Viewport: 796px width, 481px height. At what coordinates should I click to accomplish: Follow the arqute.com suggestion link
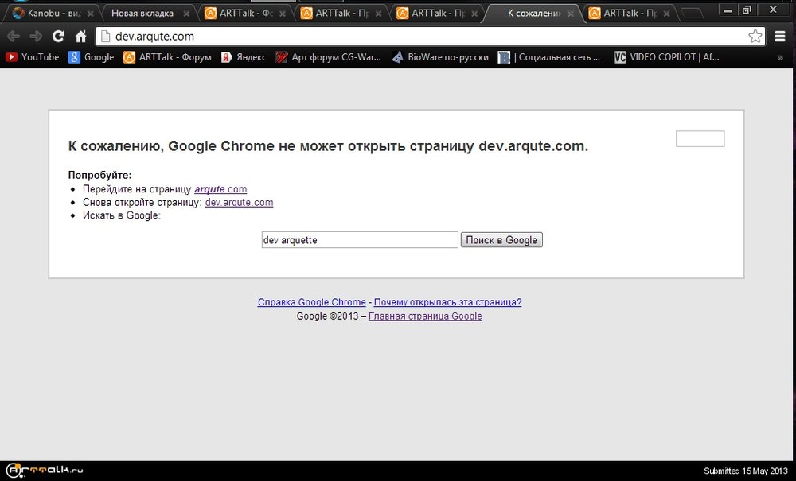tap(220, 189)
